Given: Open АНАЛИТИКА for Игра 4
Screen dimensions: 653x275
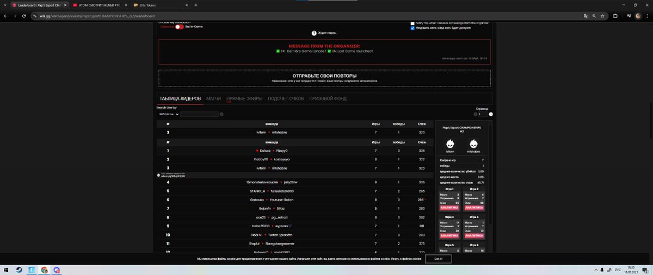Looking at the screenshot, I should [x=473, y=235].
